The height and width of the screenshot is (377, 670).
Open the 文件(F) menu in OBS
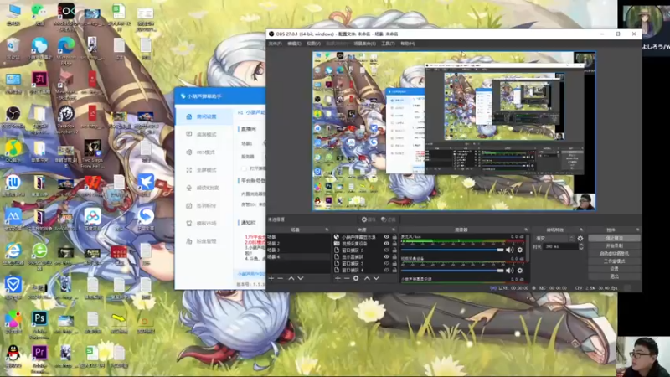coord(275,44)
